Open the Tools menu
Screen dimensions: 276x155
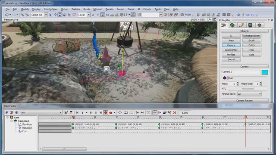(157, 9)
